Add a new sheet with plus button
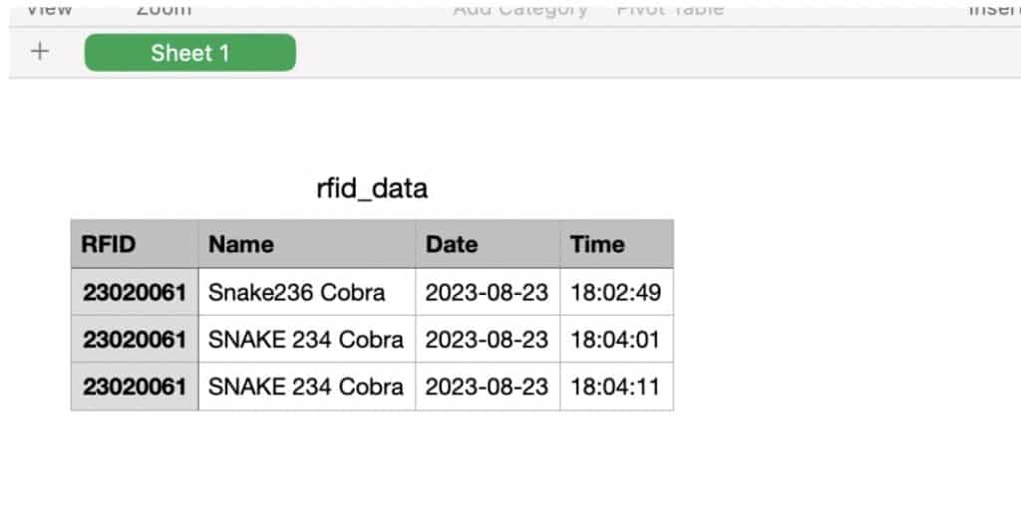Image resolution: width=1021 pixels, height=532 pixels. 40,52
